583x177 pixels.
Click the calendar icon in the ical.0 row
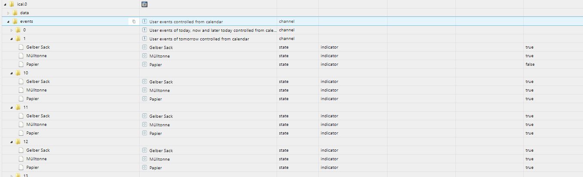144,4
